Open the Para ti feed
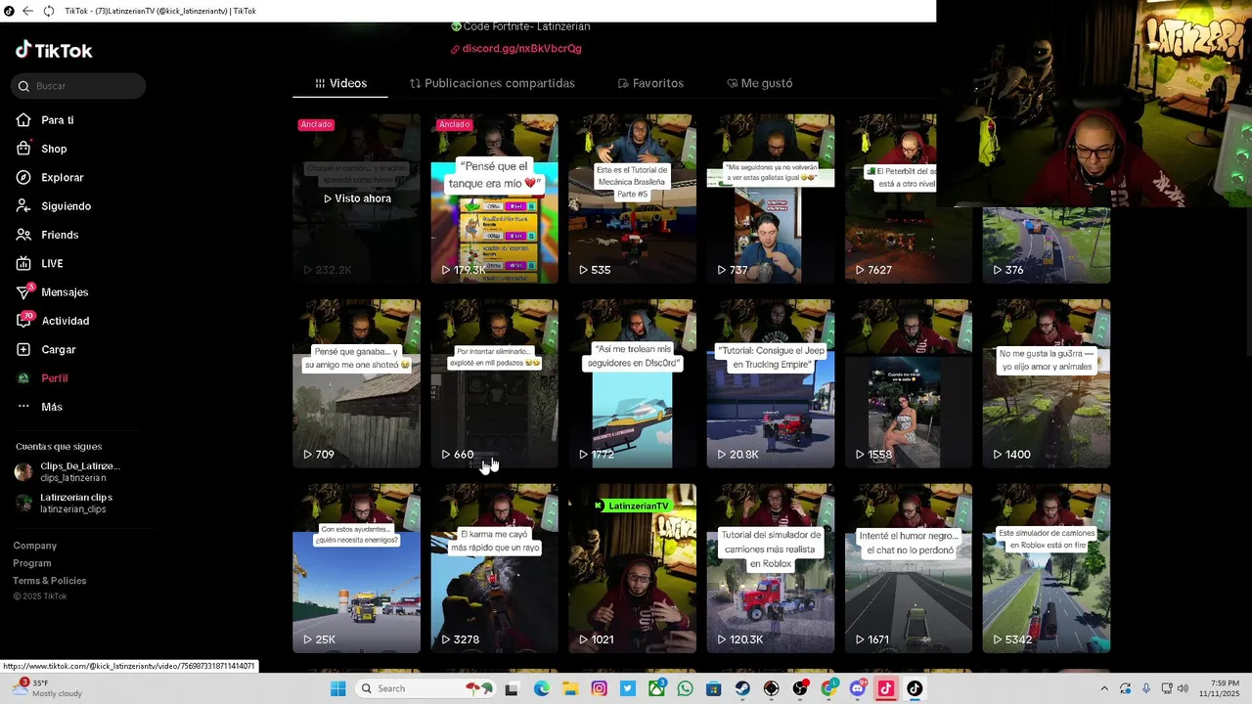 pyautogui.click(x=45, y=120)
